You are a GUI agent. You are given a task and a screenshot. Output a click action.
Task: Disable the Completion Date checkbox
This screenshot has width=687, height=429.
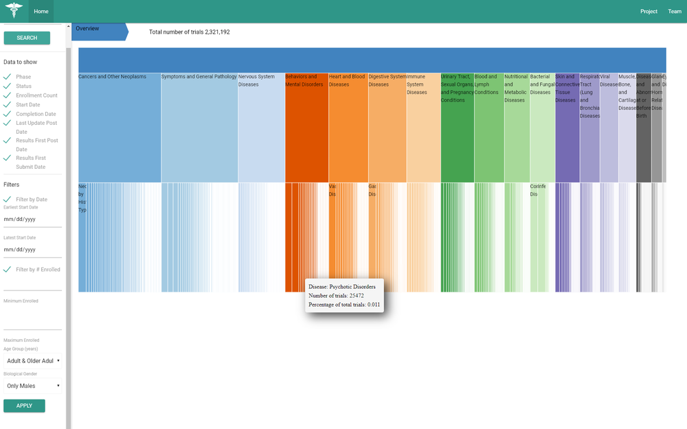pyautogui.click(x=8, y=114)
